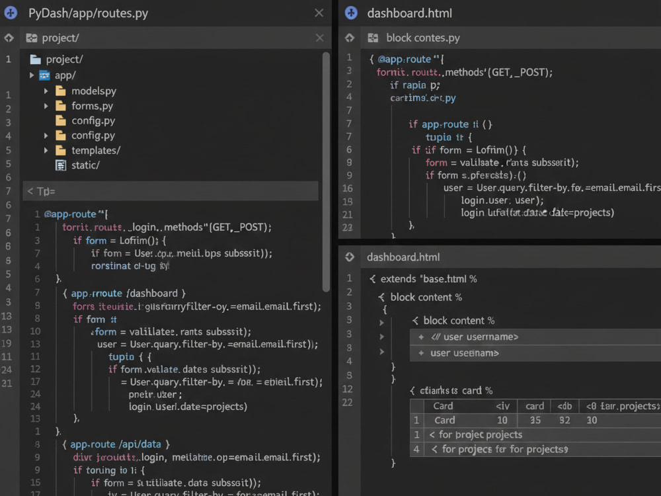This screenshot has width=661, height=496.
Task: Click the round icon beside top dashboard.html tab
Action: pos(351,13)
